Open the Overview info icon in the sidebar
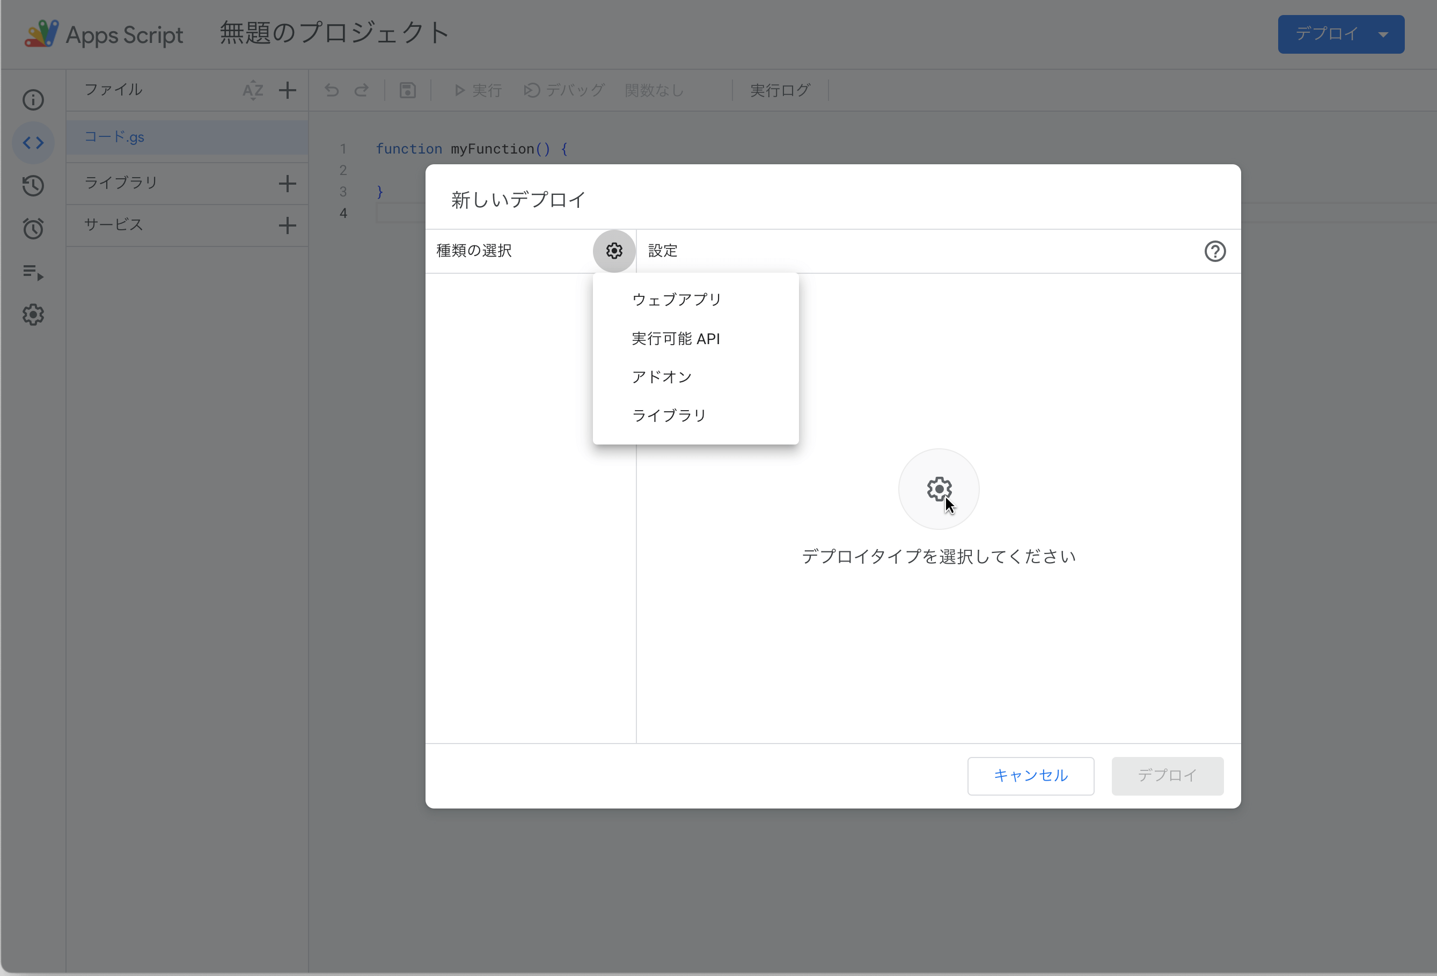The image size is (1437, 976). point(33,100)
